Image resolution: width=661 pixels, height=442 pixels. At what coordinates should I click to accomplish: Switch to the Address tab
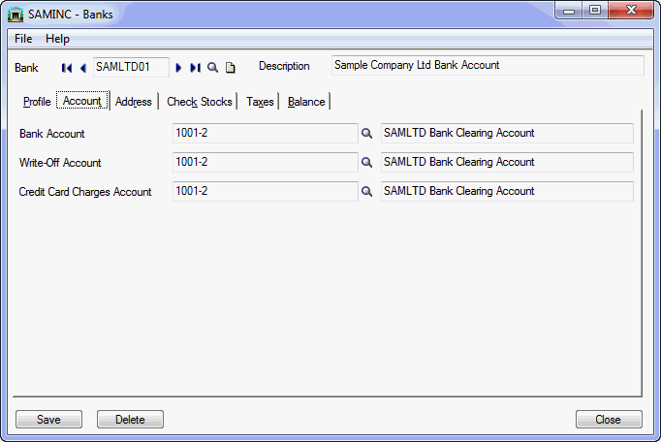pos(134,102)
